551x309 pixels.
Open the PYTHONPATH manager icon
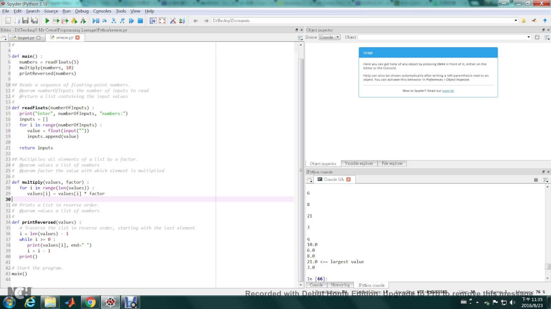(x=182, y=21)
